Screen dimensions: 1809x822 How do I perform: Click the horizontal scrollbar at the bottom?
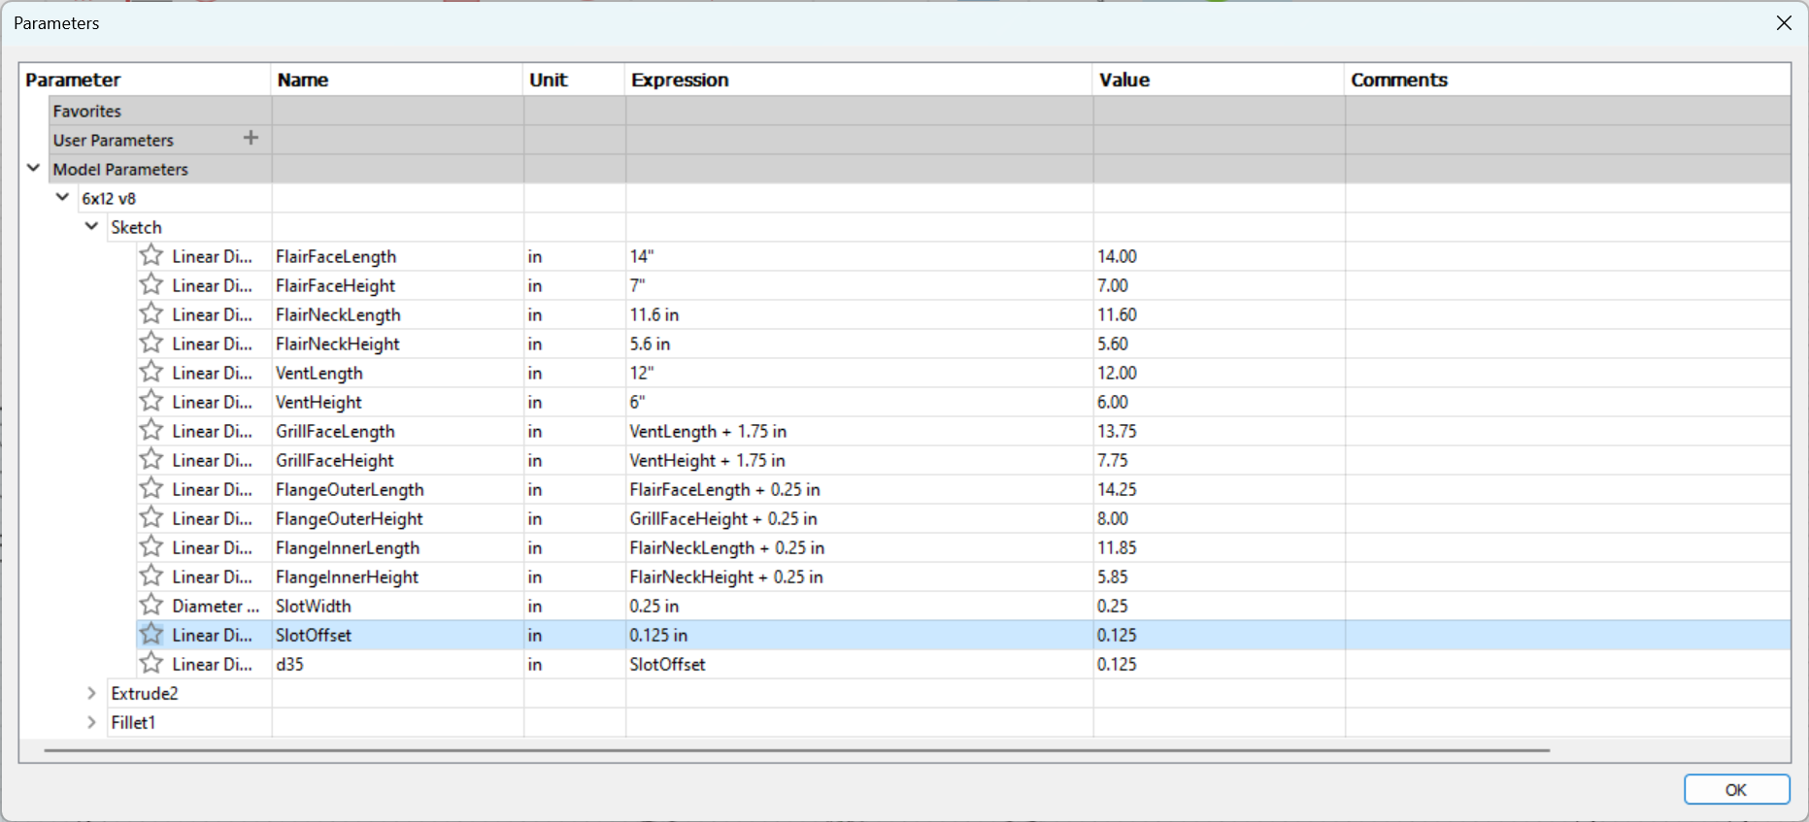click(796, 750)
